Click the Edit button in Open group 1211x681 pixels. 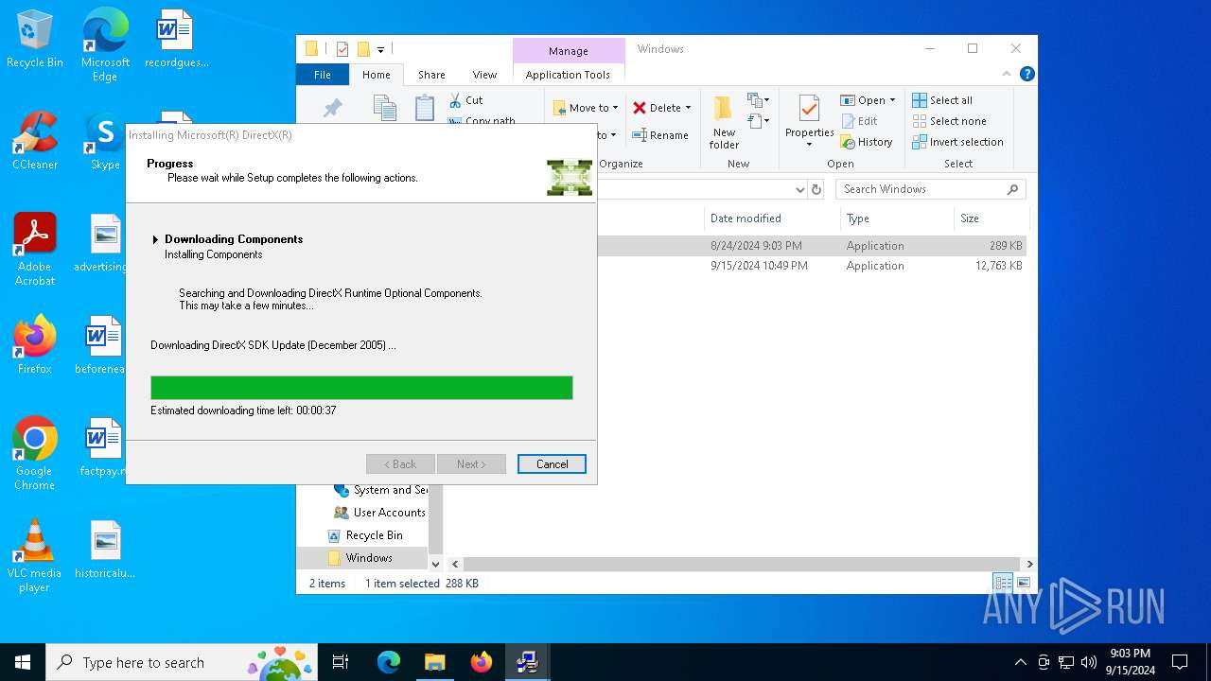click(x=859, y=121)
